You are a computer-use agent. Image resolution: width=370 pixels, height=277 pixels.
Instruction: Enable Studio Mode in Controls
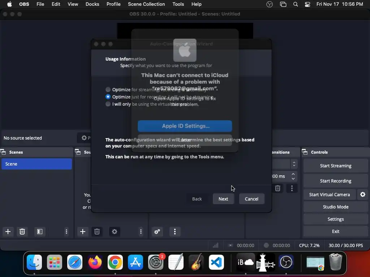point(336,207)
